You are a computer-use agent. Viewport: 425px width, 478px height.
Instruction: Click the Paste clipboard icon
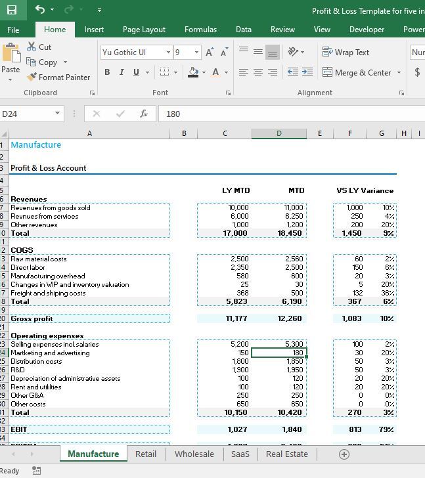11,53
